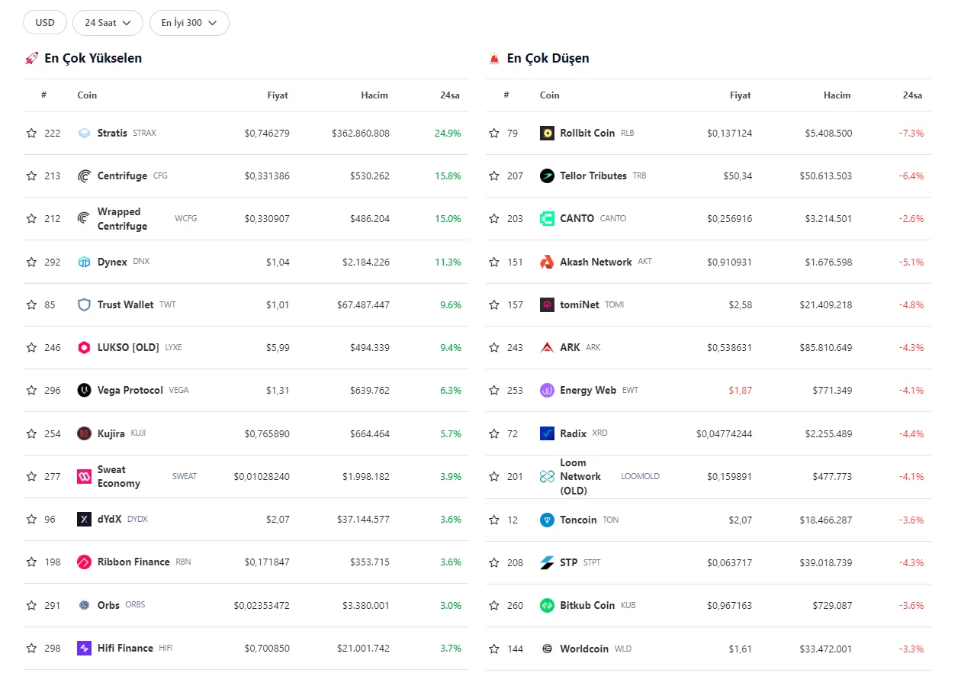Open the Energy Web coin link
Screen dimensions: 977x673
[587, 391]
